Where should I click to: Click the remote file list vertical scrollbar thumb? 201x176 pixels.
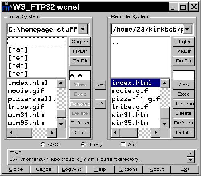[165, 113]
